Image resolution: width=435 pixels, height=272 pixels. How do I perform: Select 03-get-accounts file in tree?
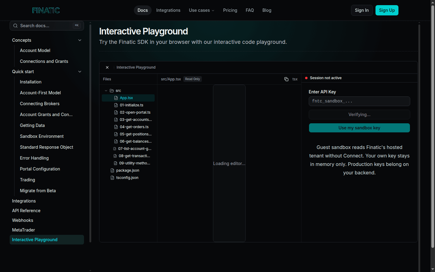click(x=128, y=120)
